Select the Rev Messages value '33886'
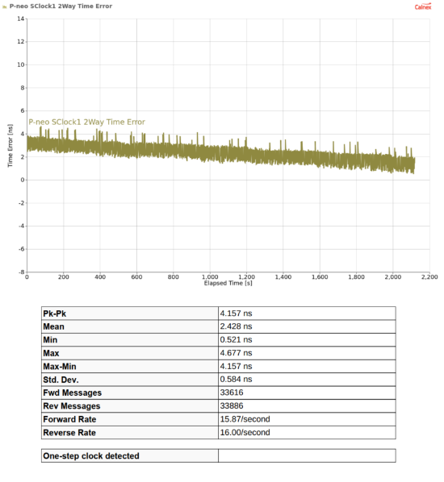The height and width of the screenshot is (482, 444). coord(232,405)
